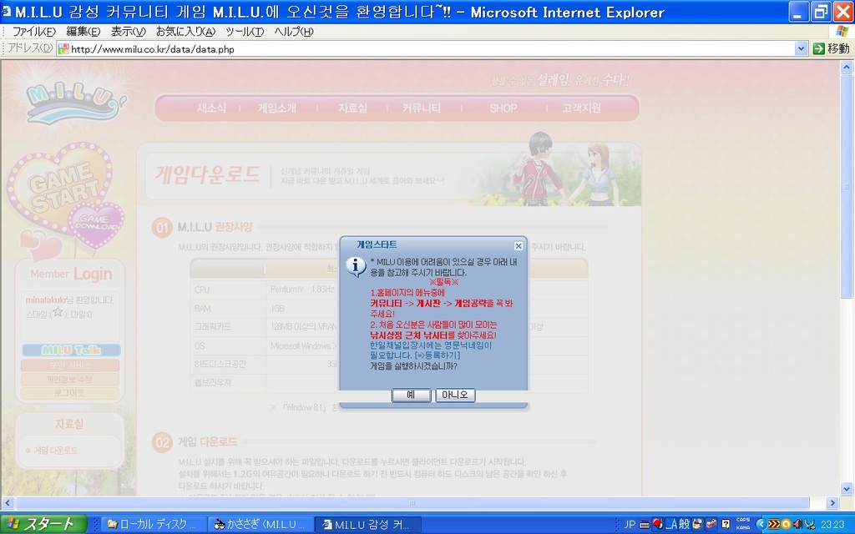Click the IME dictionary tool icon
Image resolution: width=855 pixels, height=534 pixels.
coord(697,524)
